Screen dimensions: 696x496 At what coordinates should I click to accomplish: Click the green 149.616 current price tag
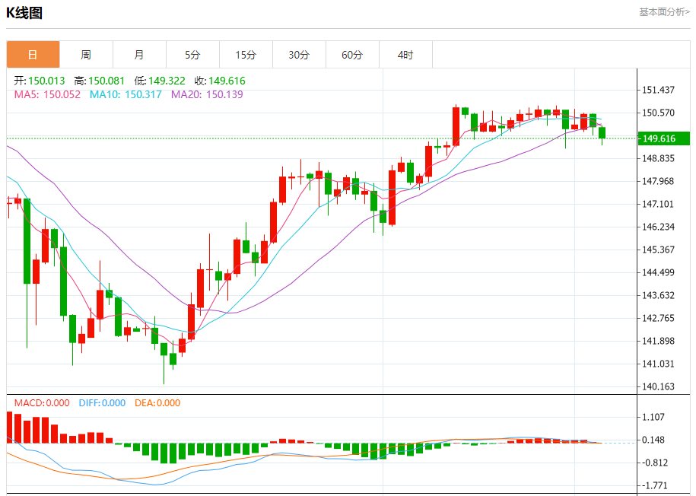click(663, 138)
